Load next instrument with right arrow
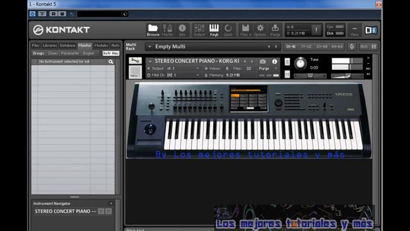Viewport: 410px width, 231px height. click(x=252, y=62)
